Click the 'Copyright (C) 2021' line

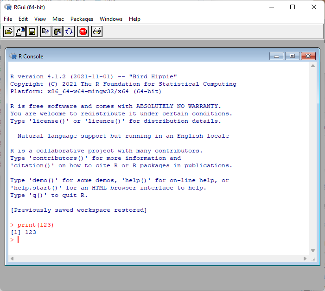pyautogui.click(x=123, y=84)
